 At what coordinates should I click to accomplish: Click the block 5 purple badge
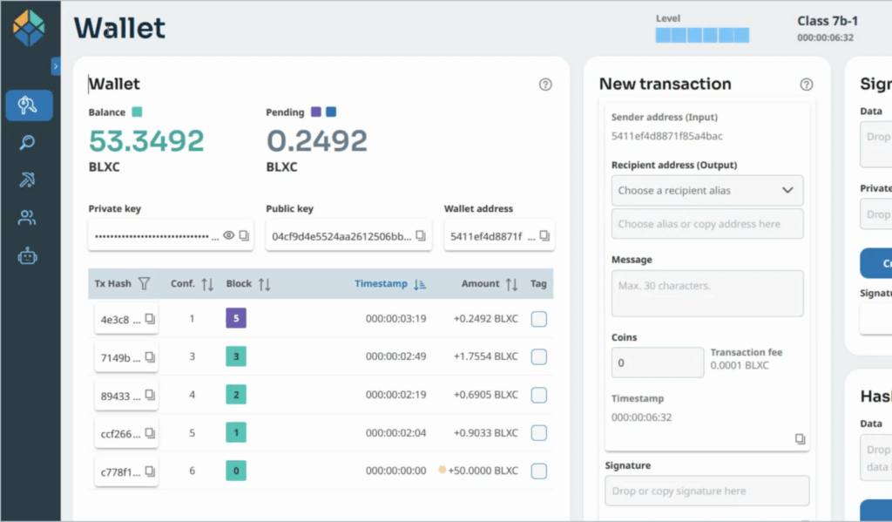coord(236,319)
